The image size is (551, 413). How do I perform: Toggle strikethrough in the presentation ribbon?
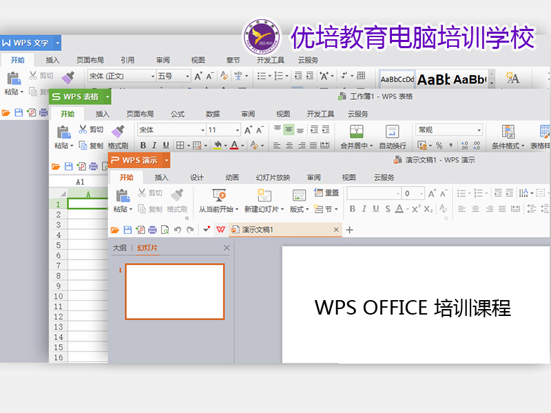click(388, 209)
